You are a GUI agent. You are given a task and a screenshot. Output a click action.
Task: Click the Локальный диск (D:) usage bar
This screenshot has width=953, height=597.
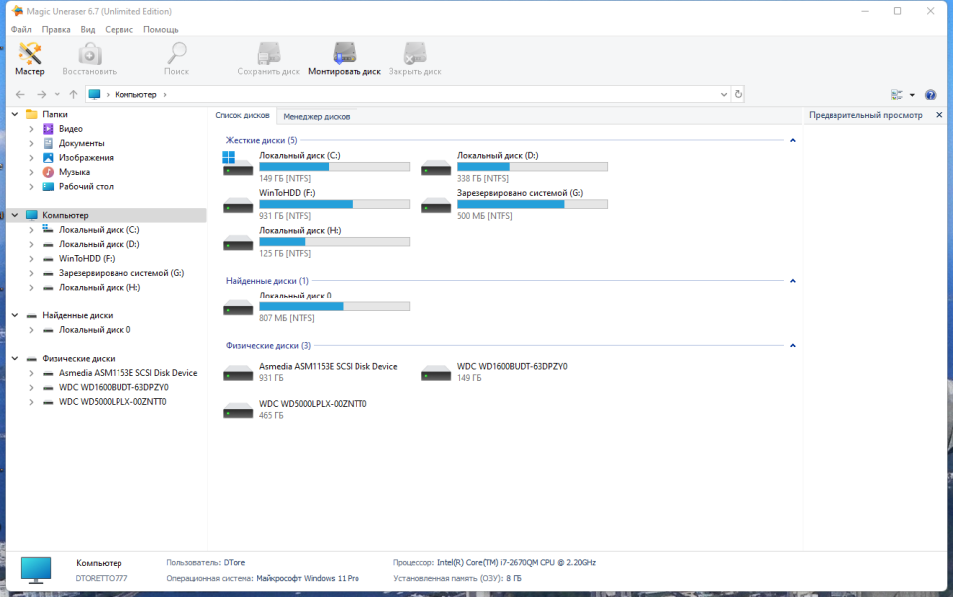point(533,167)
